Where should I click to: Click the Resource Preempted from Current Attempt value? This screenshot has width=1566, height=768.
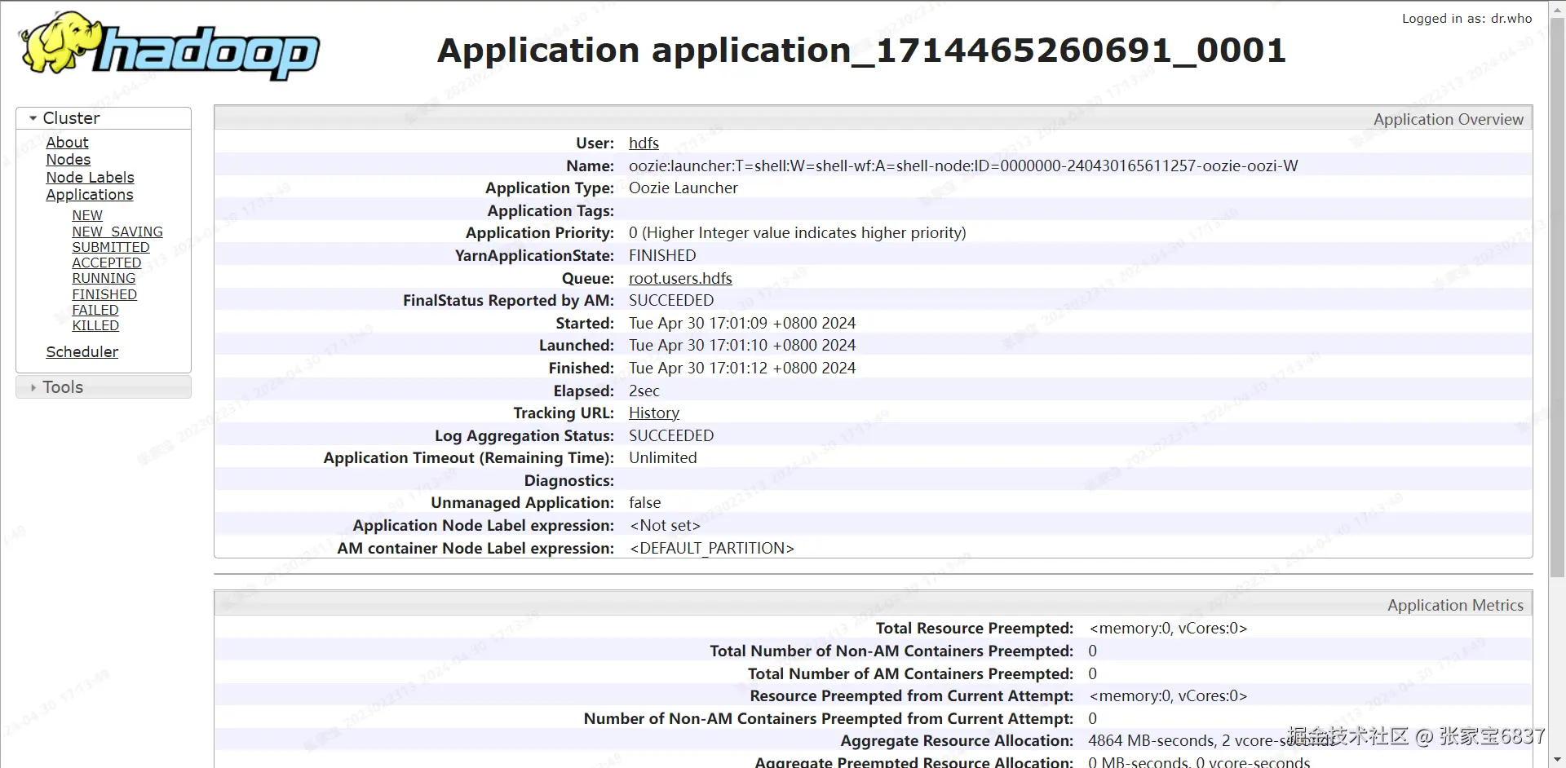[1168, 696]
